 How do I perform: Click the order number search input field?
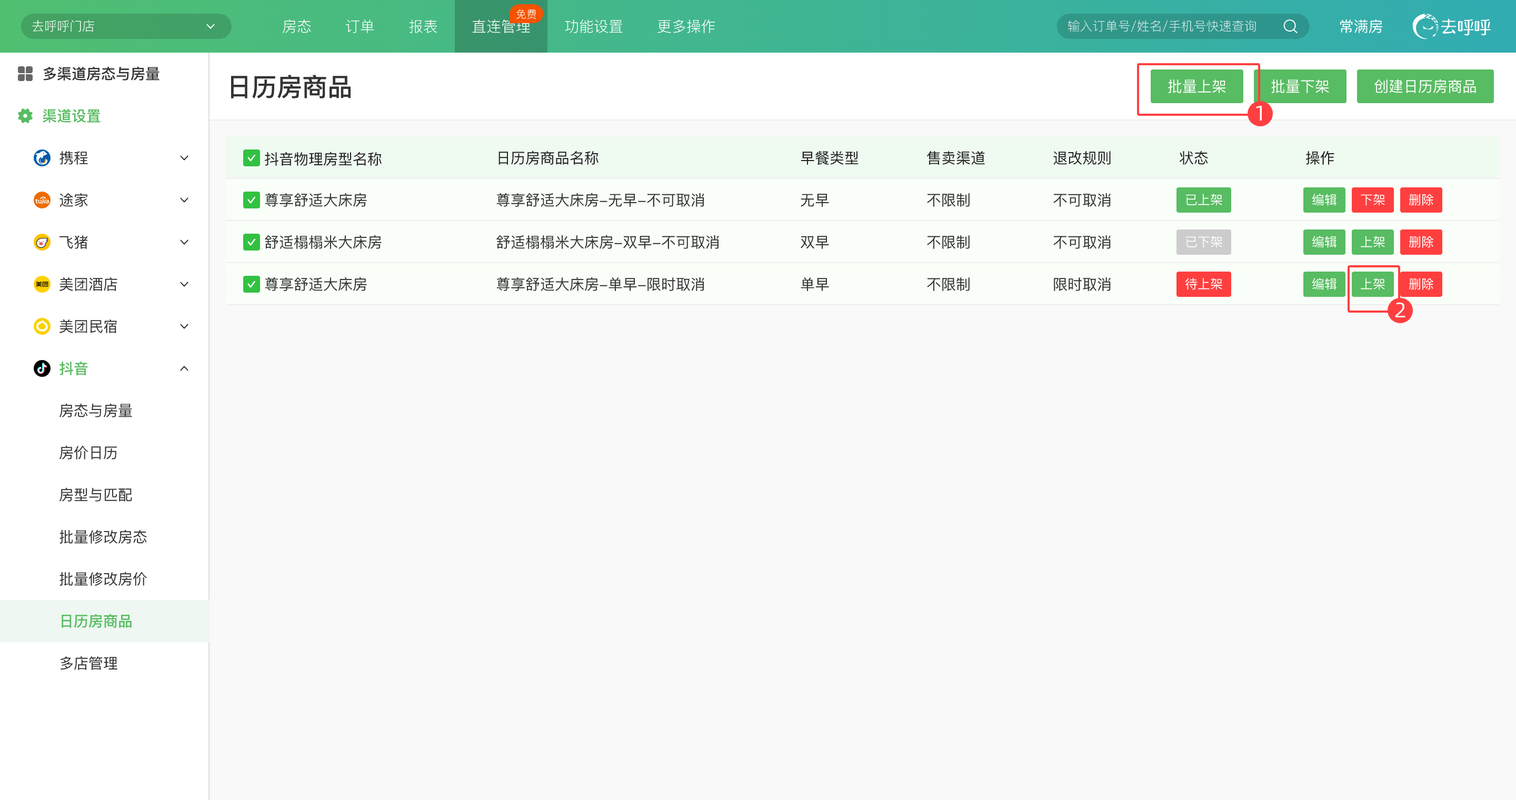point(1162,26)
